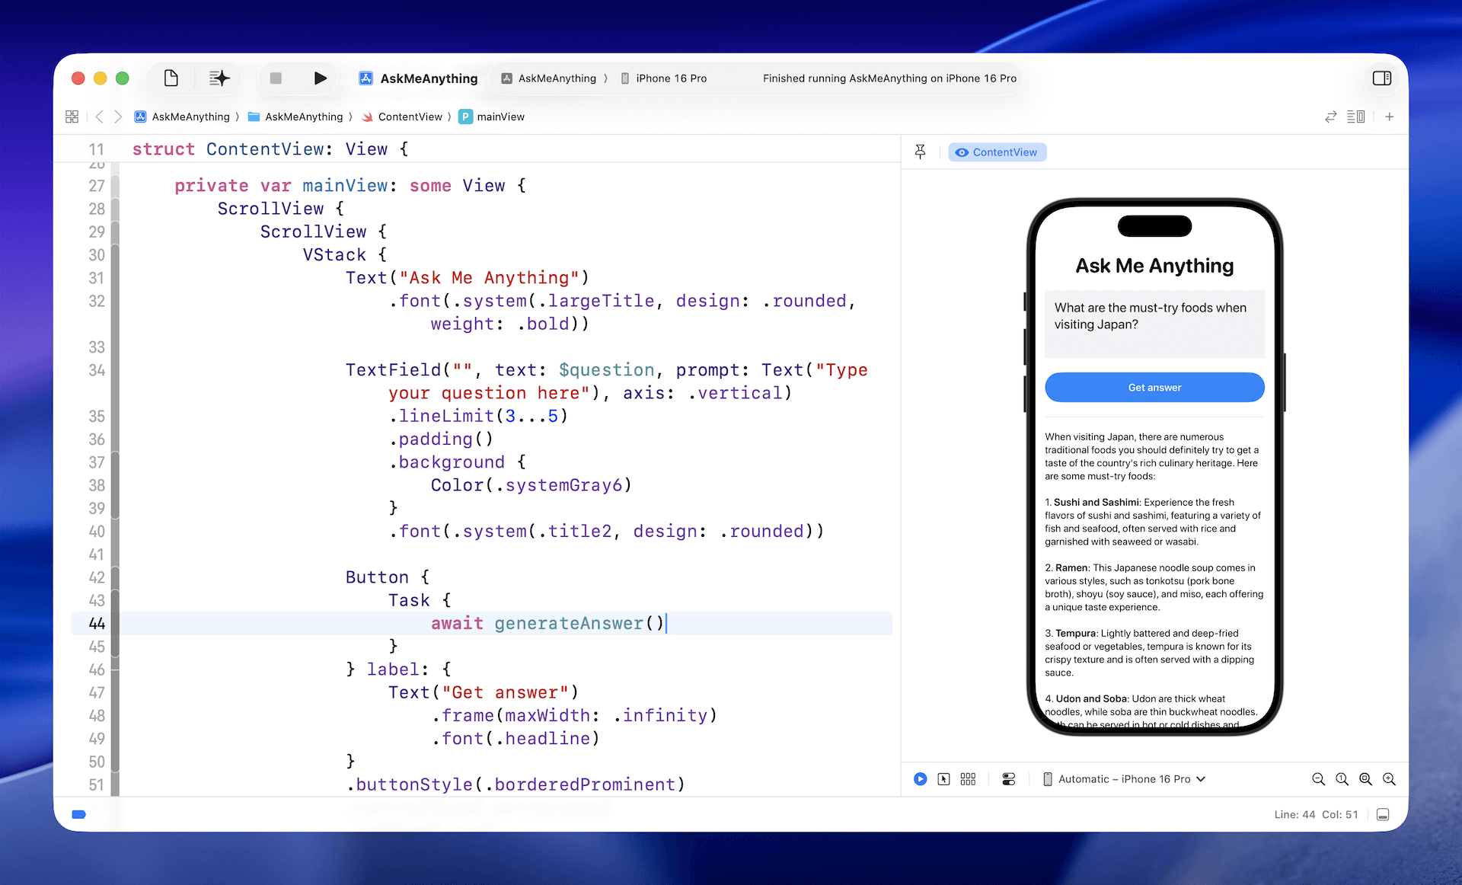This screenshot has height=885, width=1462.
Task: Click the question text field in preview
Action: coord(1154,324)
